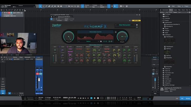
Task: Click the mixer channel volume fader
Action: pos(39,79)
